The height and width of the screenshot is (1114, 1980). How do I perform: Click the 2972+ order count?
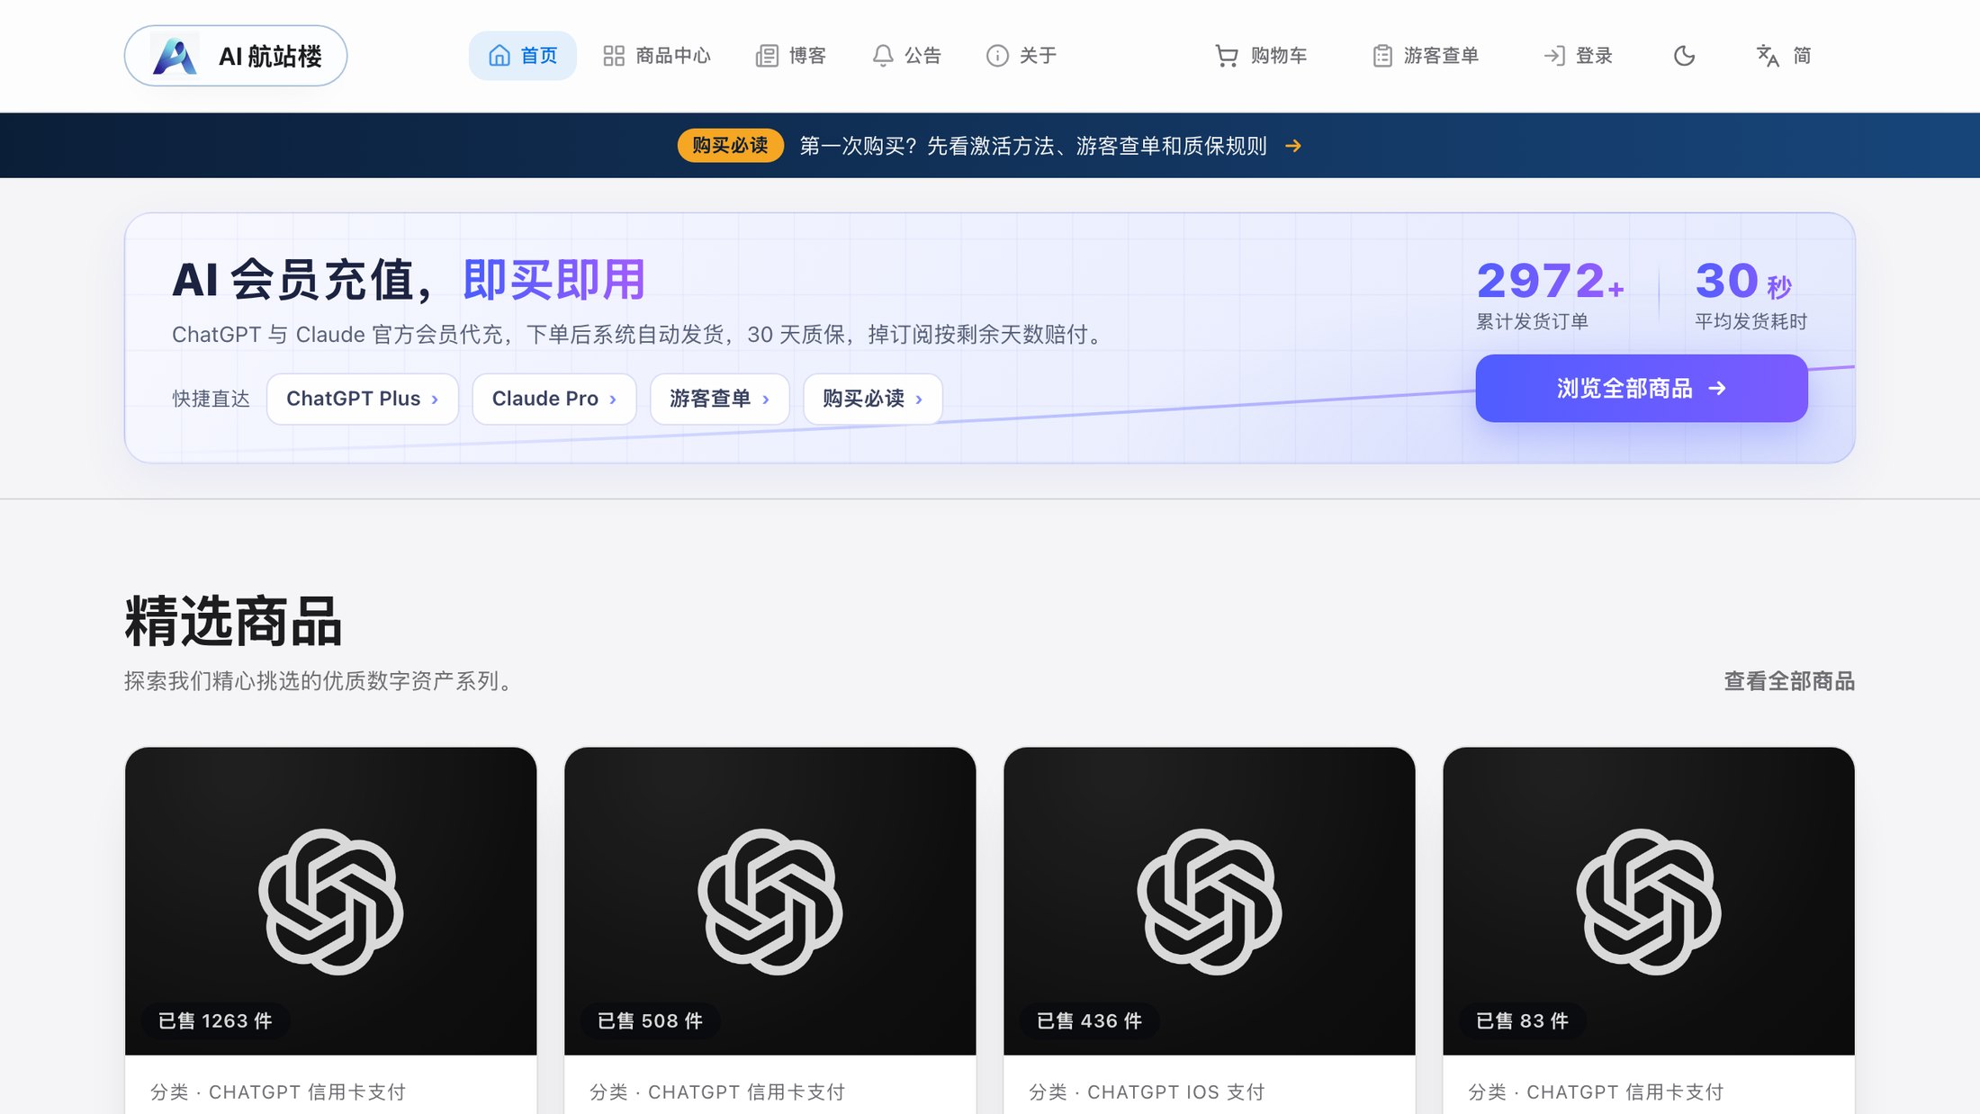[x=1551, y=280]
